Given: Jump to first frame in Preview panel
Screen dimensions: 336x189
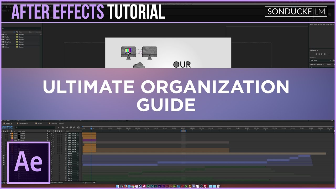Looking at the screenshot, I should pos(316,54).
